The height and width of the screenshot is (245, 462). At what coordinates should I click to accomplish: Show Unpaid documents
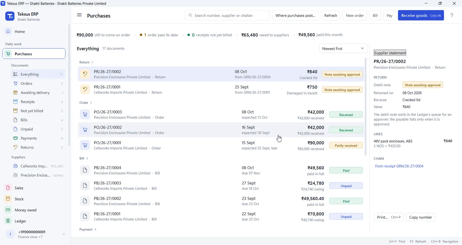tap(38, 129)
